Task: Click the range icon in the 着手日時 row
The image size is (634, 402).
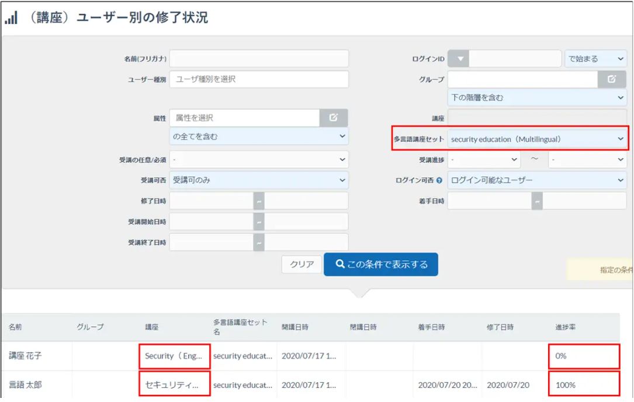Action: 537,201
